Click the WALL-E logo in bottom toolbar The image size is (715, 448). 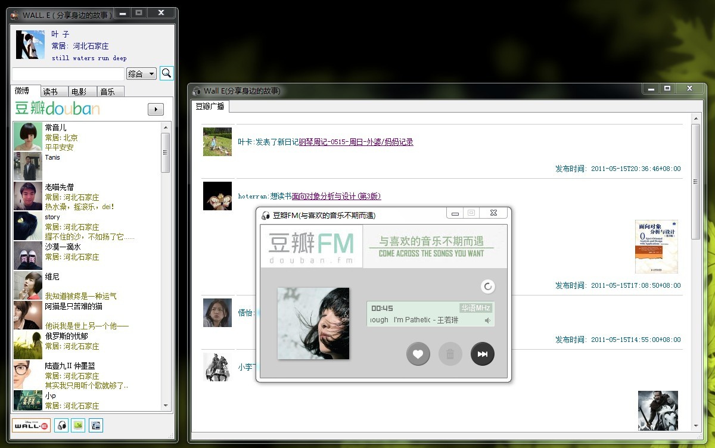[x=31, y=425]
